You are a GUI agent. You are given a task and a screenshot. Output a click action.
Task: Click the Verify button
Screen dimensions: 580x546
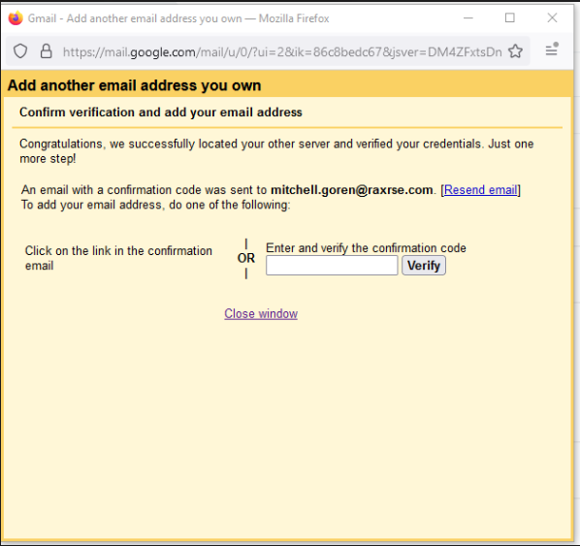coord(424,265)
